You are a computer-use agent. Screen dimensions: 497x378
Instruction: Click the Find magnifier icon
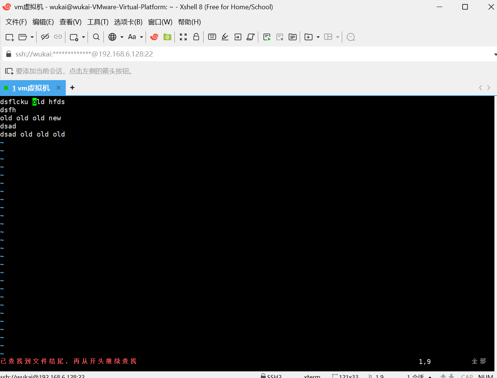click(96, 37)
